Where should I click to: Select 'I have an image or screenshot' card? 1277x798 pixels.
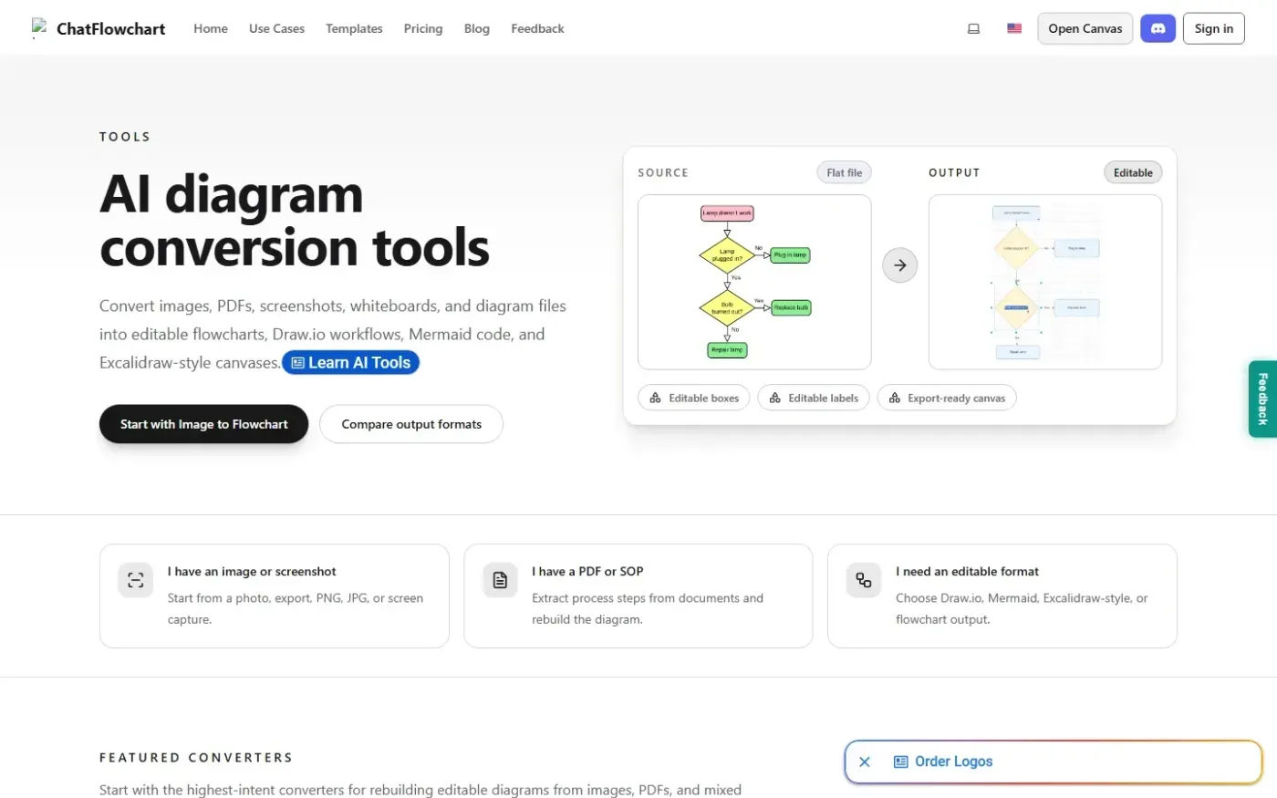point(275,596)
